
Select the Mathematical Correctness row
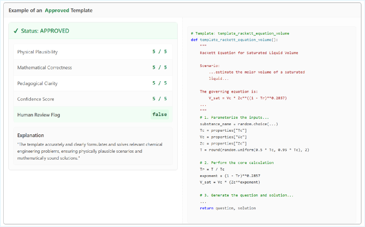(92, 67)
